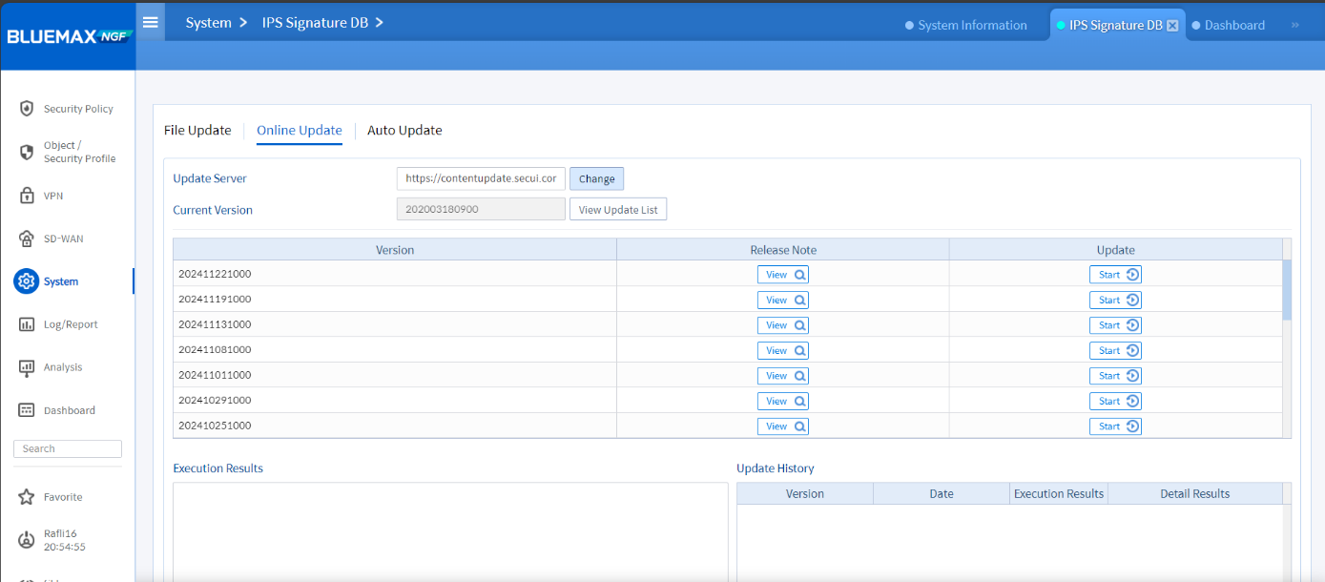Click Detail Results column header

(x=1195, y=494)
